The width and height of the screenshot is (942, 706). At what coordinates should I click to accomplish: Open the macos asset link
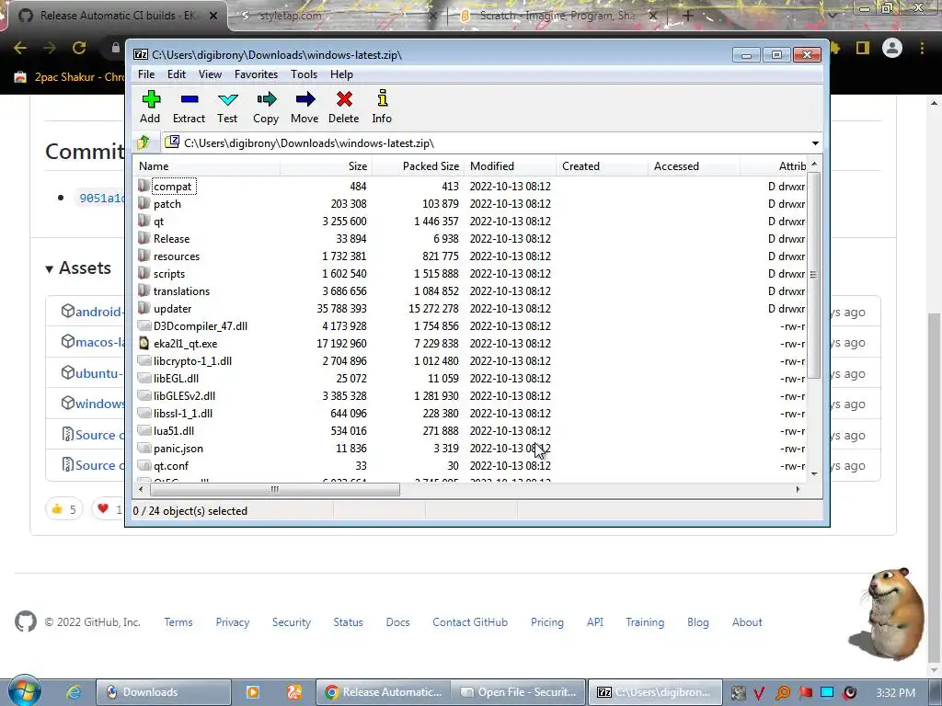(x=99, y=342)
